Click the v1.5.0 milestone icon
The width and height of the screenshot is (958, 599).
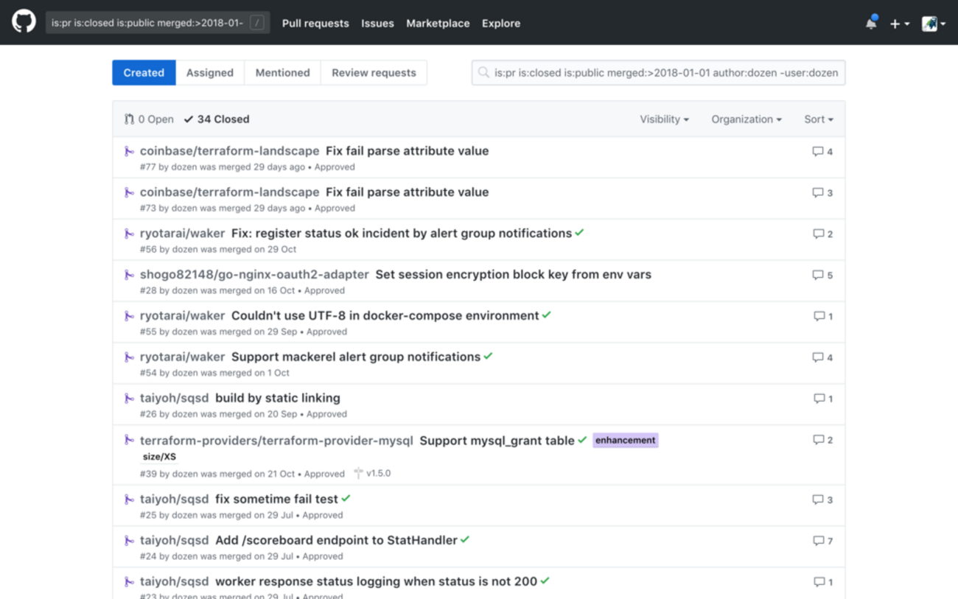click(x=359, y=473)
